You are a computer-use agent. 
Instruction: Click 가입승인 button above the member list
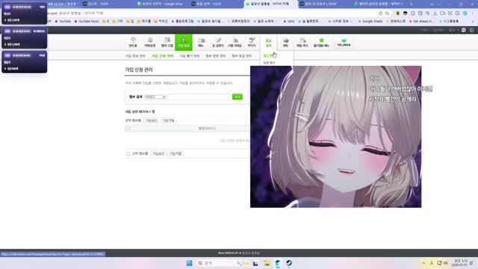click(152, 120)
